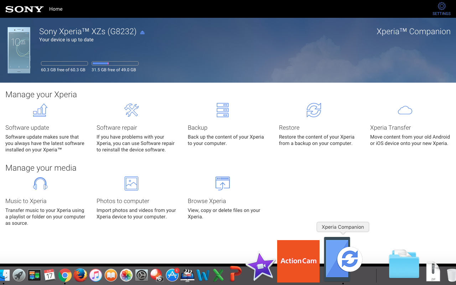
Task: Open the Settings gear icon
Action: (441, 6)
